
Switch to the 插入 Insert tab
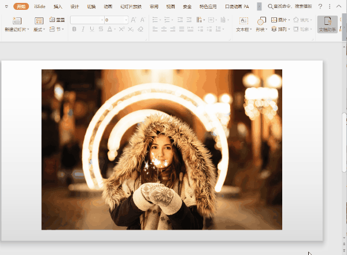58,6
